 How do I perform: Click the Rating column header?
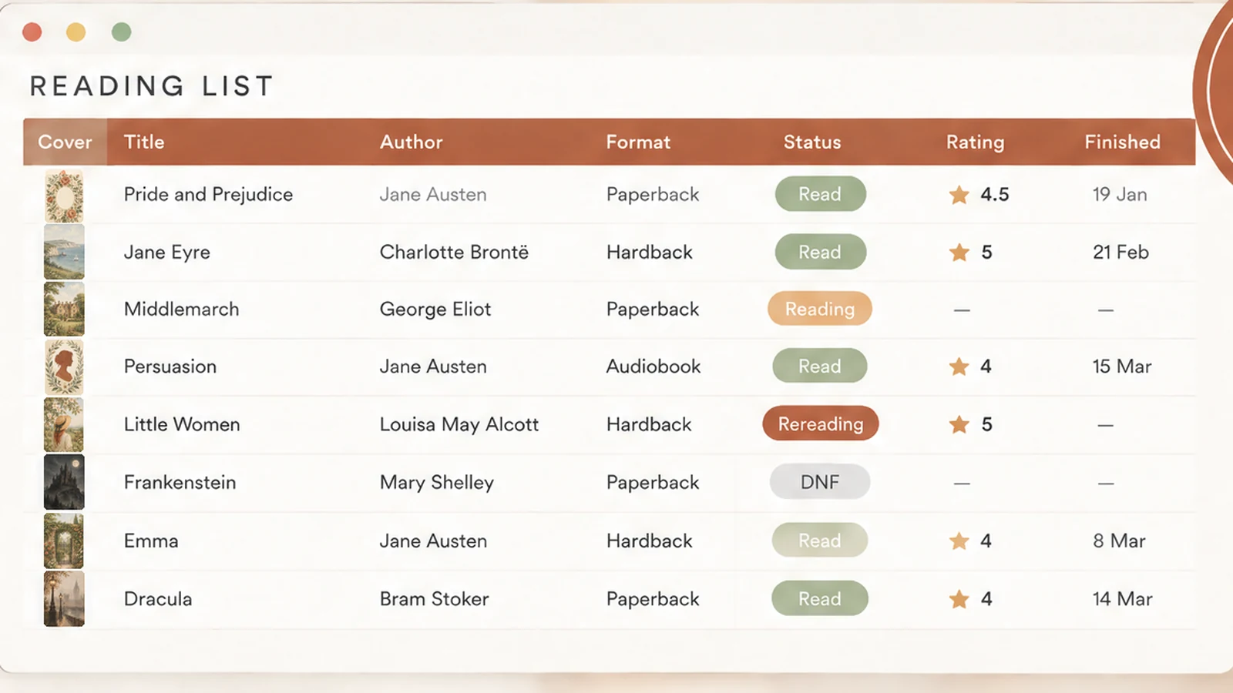tap(976, 142)
